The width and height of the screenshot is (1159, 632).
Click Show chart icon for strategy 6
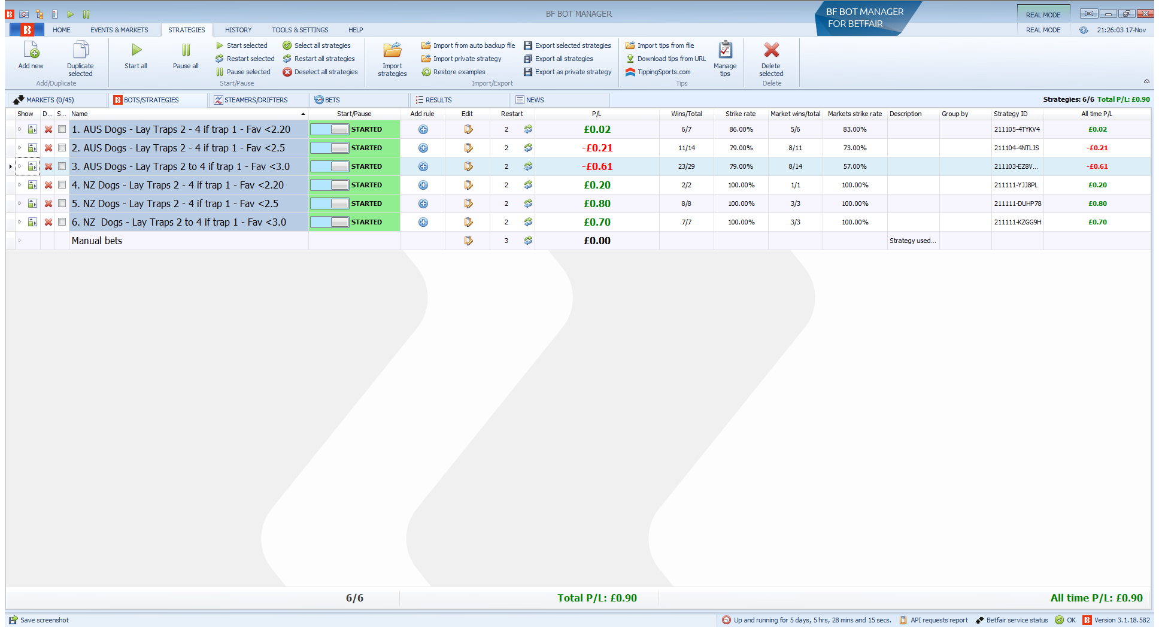click(x=32, y=222)
